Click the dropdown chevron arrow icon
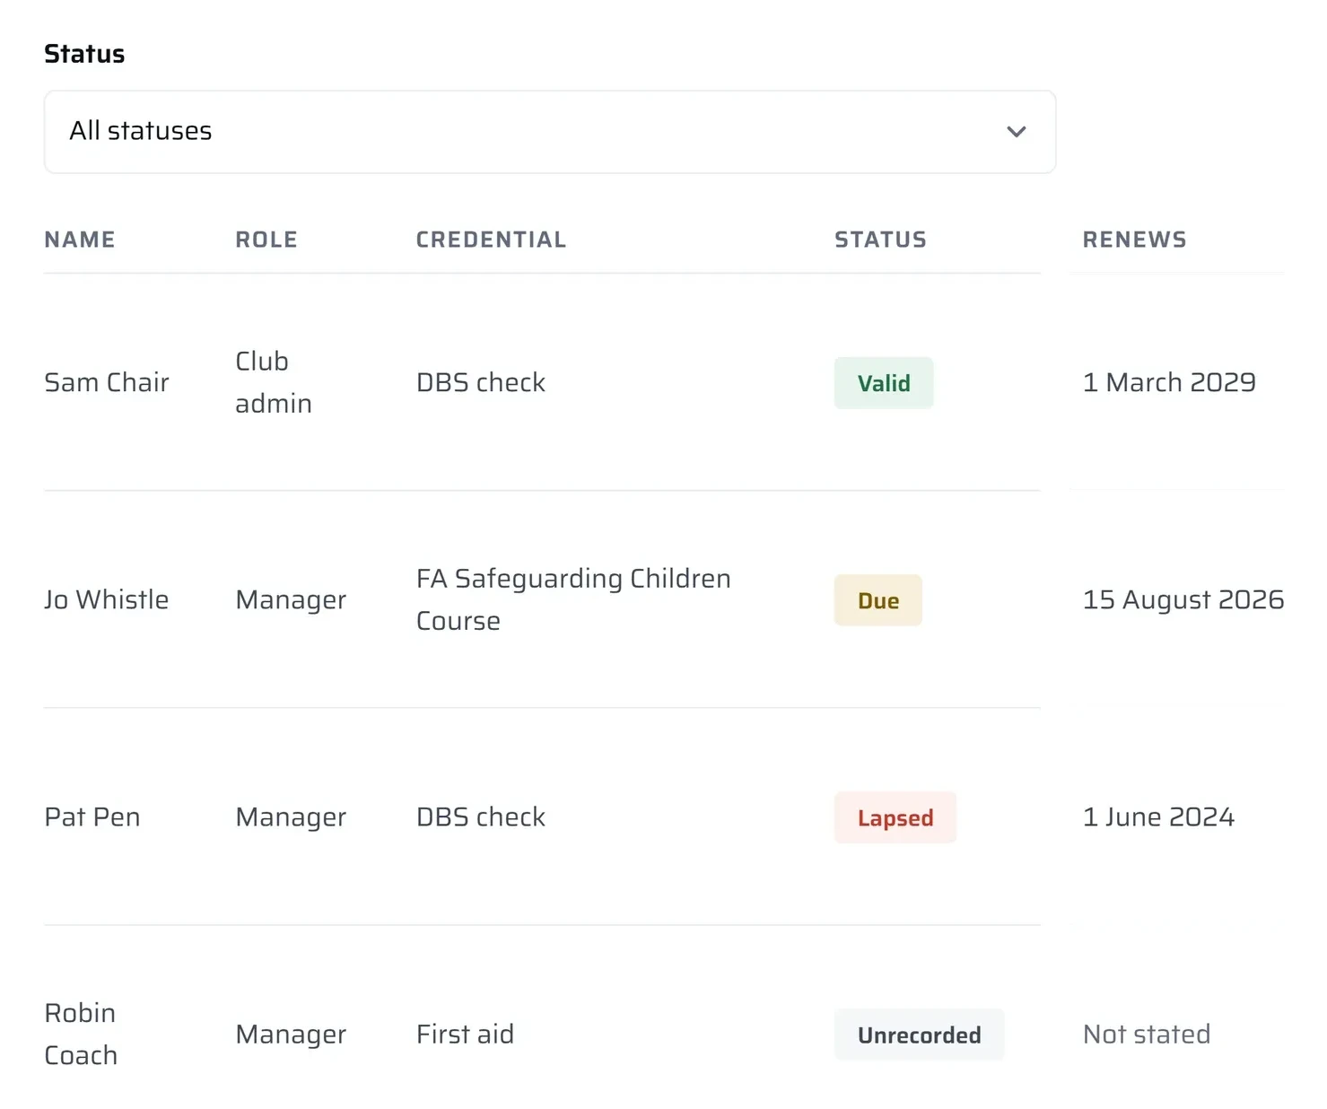This screenshot has width=1327, height=1109. (x=1016, y=132)
